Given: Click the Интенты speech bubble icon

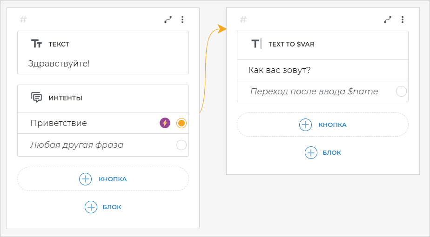Looking at the screenshot, I should 36,98.
